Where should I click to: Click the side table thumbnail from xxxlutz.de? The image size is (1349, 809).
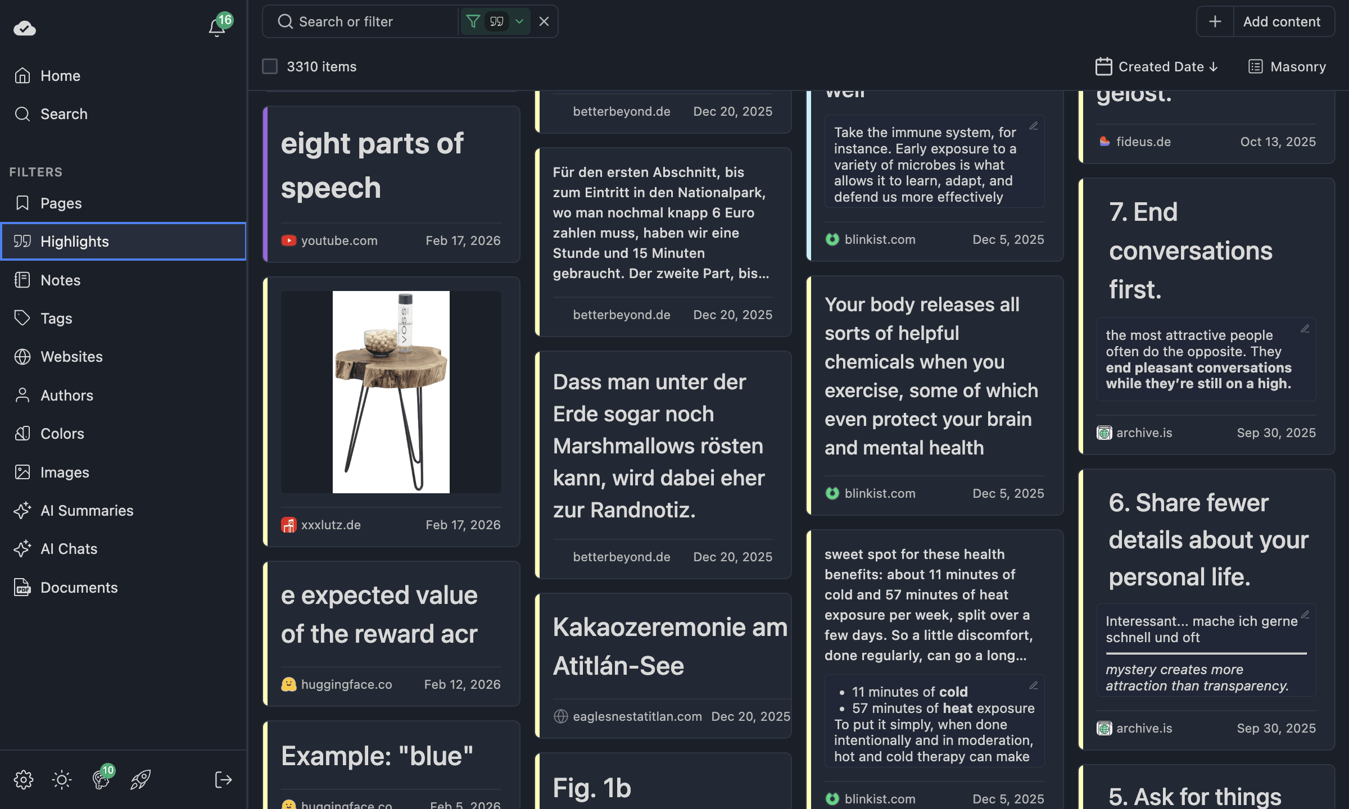(x=391, y=392)
